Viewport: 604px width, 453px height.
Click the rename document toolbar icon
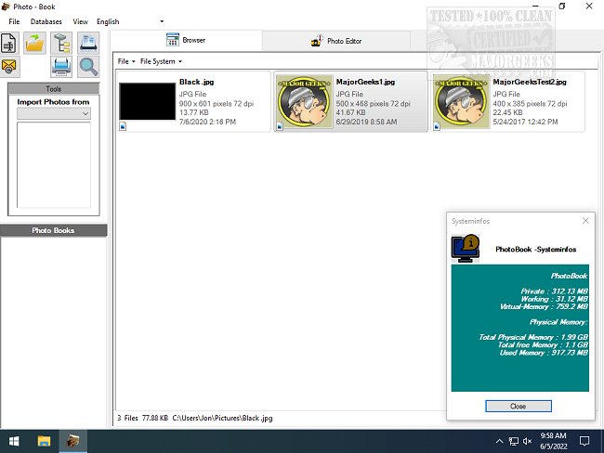point(9,43)
